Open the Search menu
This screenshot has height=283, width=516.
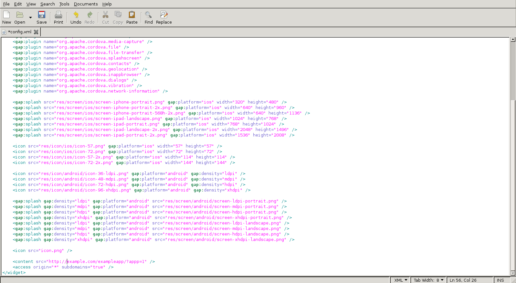47,4
